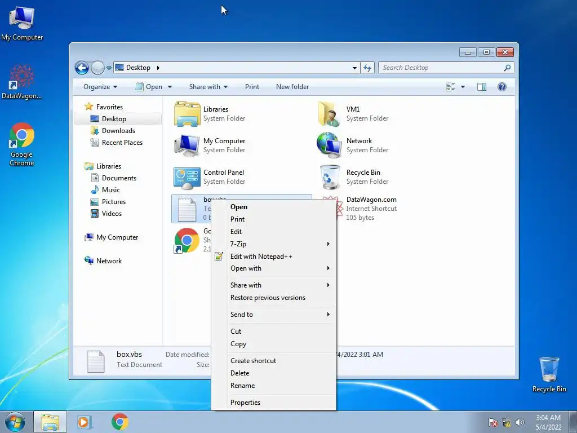Change your view icon in toolbar
The width and height of the screenshot is (577, 433).
[x=451, y=87]
